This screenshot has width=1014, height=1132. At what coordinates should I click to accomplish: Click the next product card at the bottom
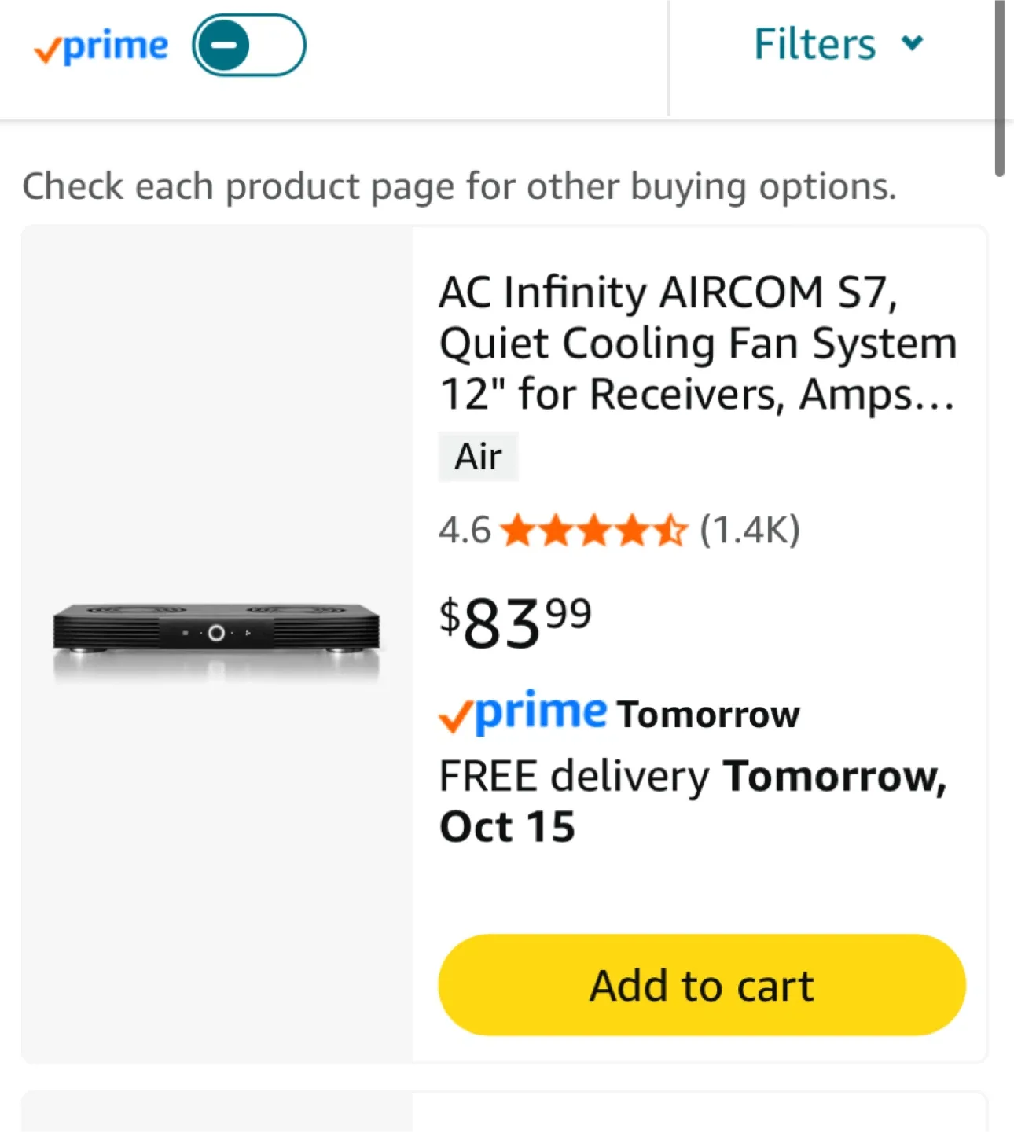point(503,1113)
